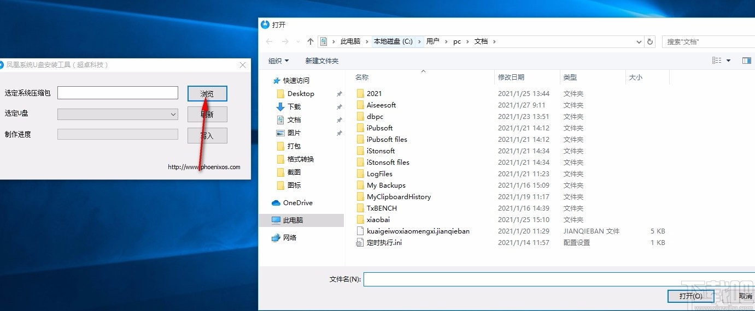
Task: Select kuaigeiwoxiaomengxi.jianqieban file icon
Action: (x=360, y=231)
